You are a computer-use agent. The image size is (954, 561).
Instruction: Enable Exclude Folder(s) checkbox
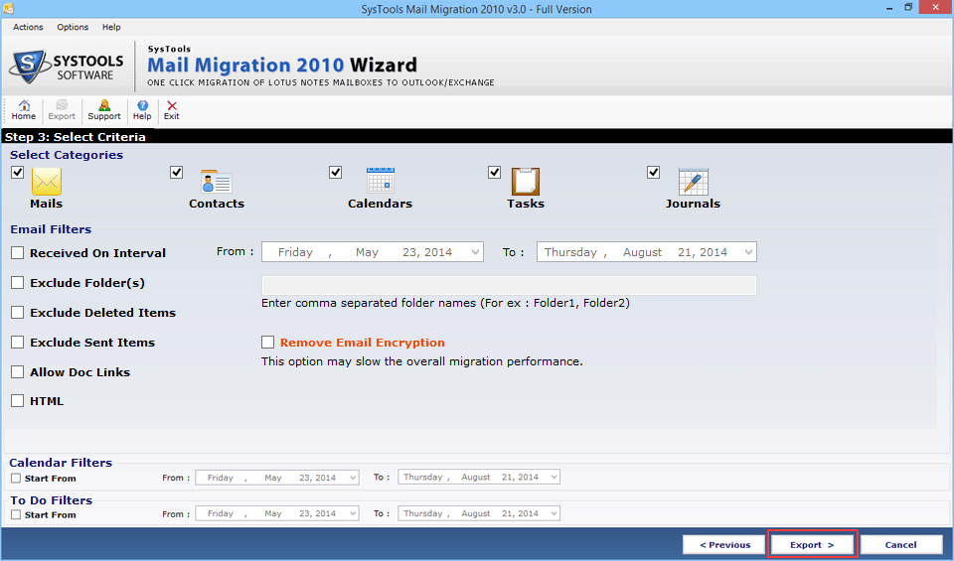pyautogui.click(x=18, y=283)
